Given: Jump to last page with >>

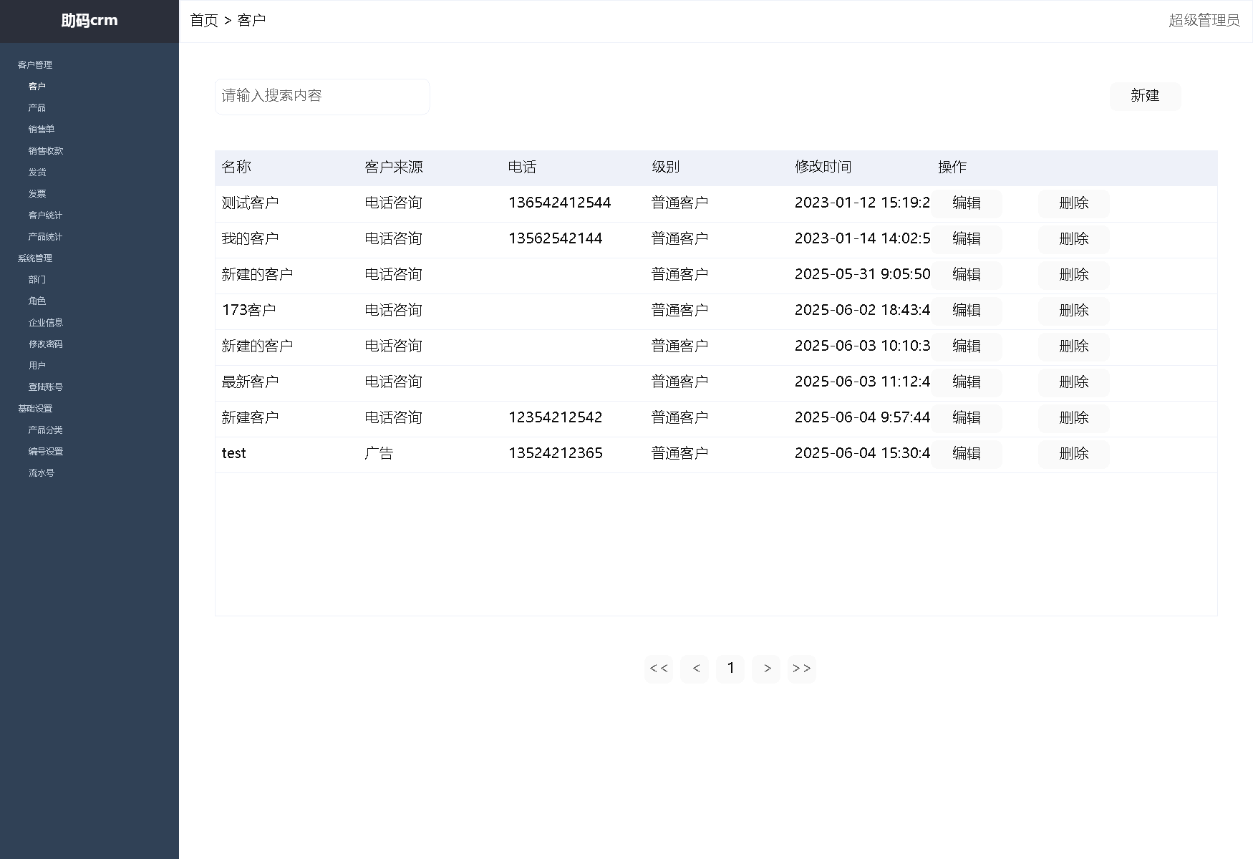Looking at the screenshot, I should (802, 669).
